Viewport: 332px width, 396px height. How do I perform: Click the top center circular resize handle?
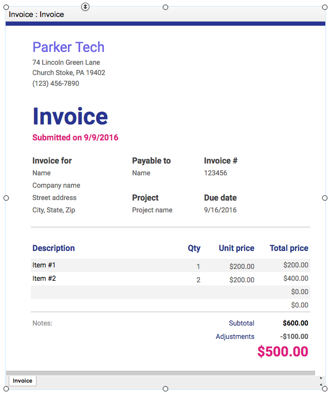165,7
